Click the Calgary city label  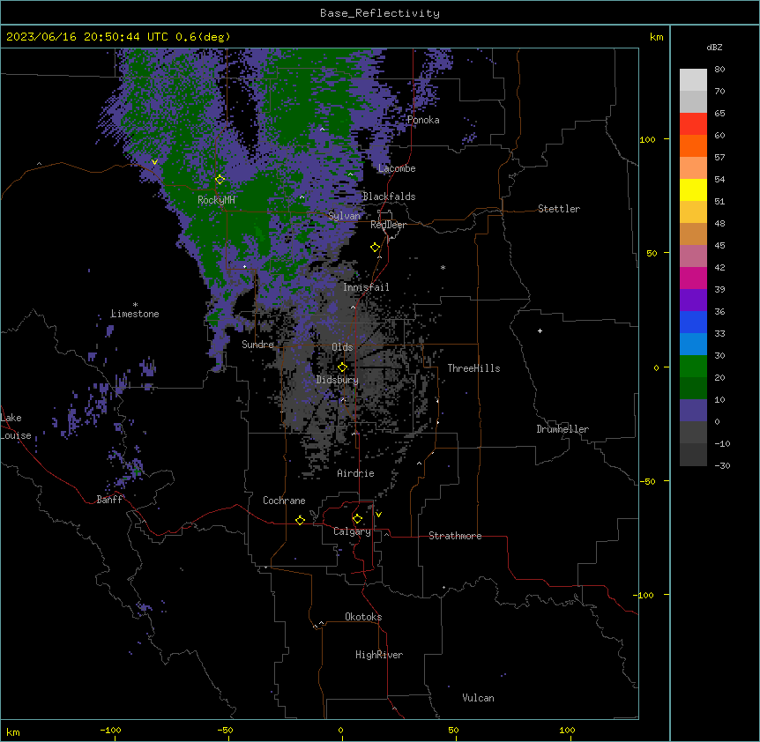pyautogui.click(x=352, y=531)
